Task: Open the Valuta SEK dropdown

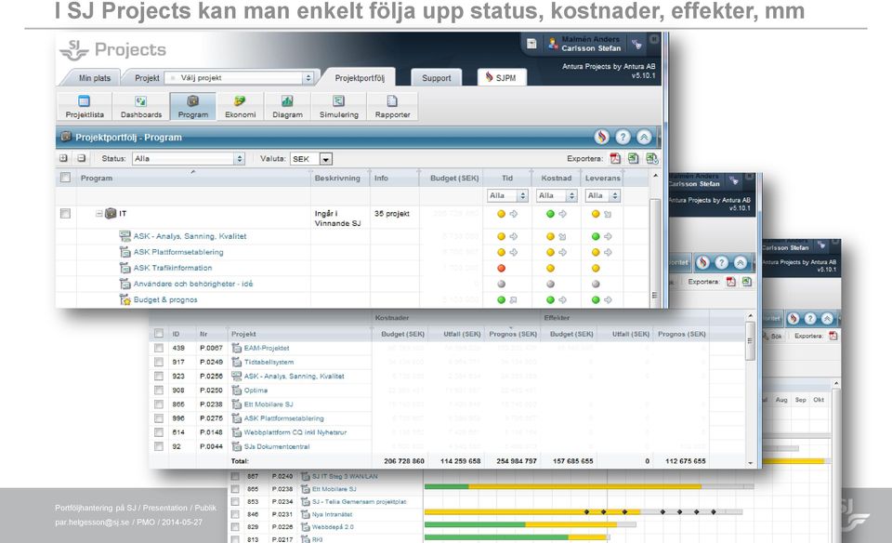Action: (310, 159)
